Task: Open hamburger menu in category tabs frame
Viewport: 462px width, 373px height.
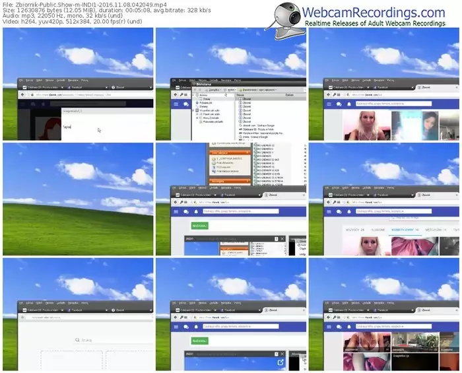Action: coord(329,211)
